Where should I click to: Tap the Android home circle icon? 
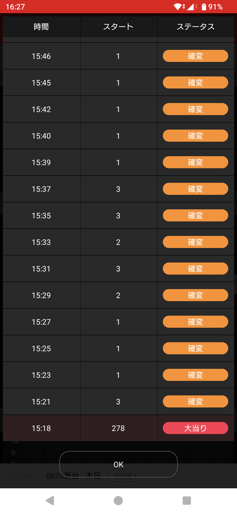coord(118,501)
